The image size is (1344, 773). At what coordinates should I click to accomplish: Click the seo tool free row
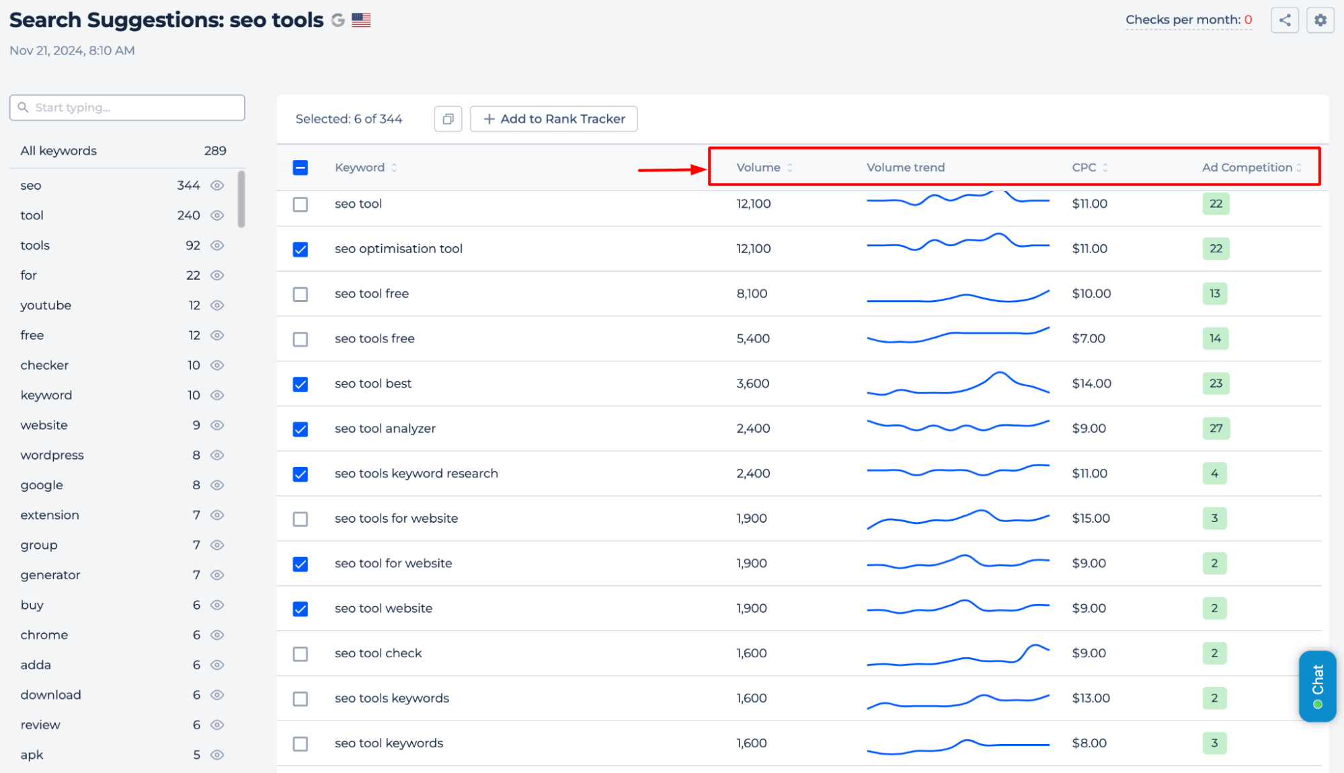(372, 294)
